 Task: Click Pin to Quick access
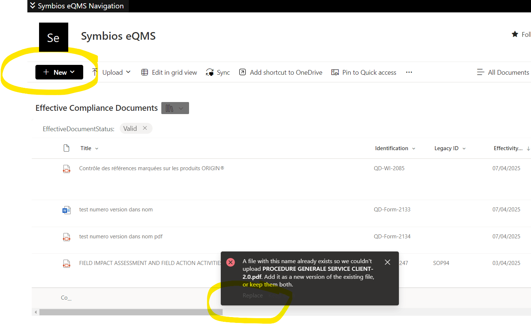(x=363, y=72)
